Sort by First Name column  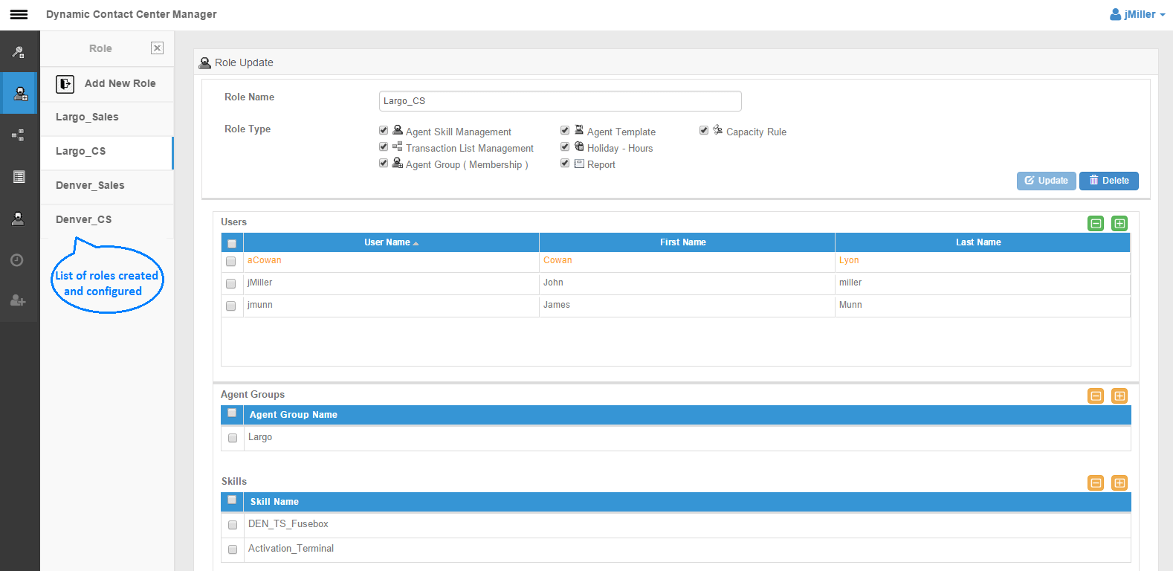(x=687, y=242)
